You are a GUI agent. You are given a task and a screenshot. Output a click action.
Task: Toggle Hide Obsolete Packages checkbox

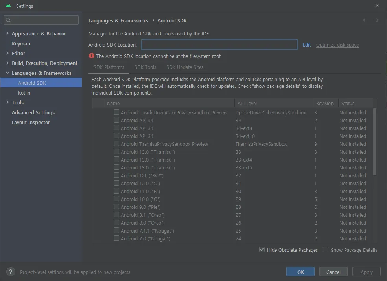(x=262, y=250)
